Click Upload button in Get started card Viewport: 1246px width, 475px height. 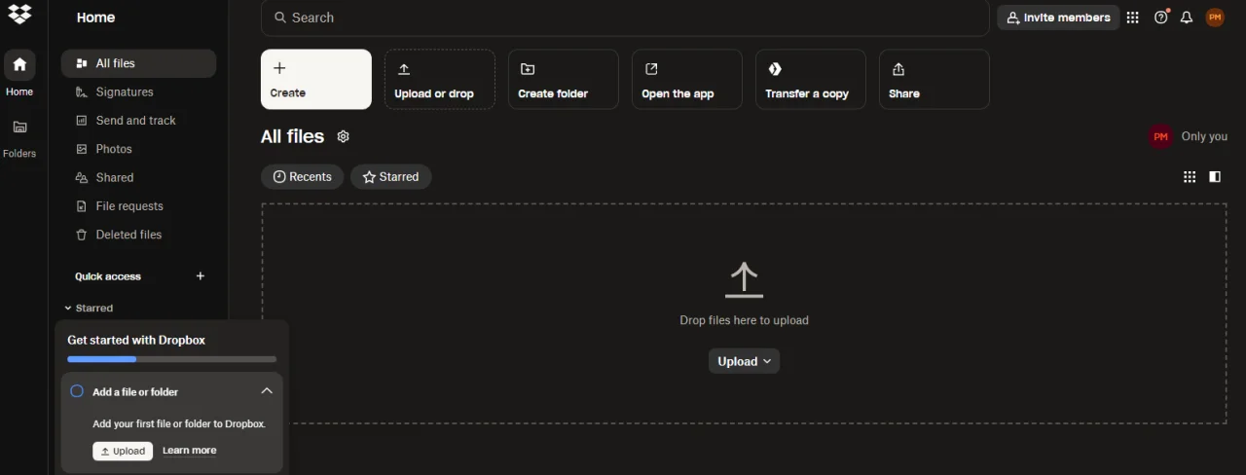tap(123, 451)
